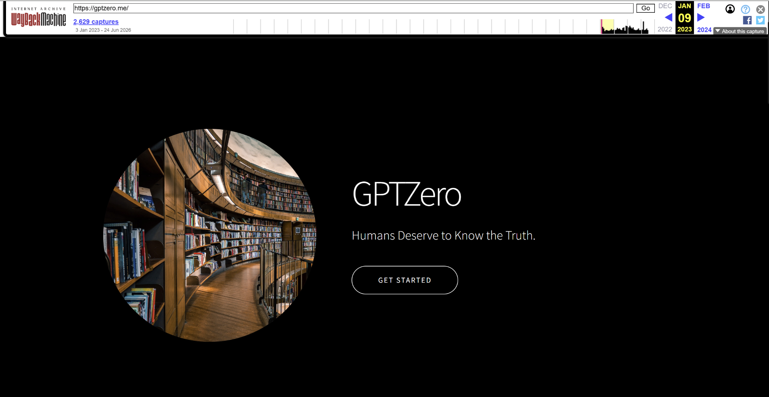769x397 pixels.
Task: Open the user account icon
Action: click(x=730, y=9)
